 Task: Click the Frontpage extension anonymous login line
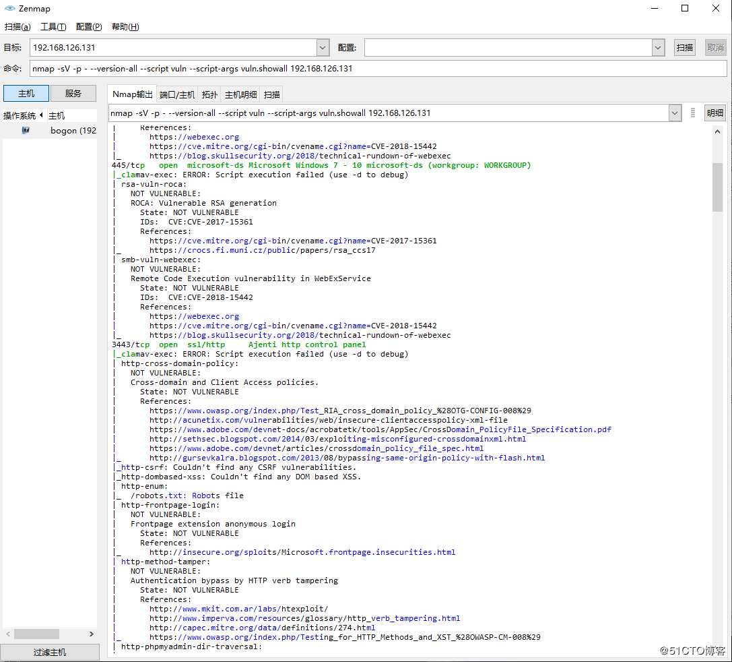click(x=213, y=524)
